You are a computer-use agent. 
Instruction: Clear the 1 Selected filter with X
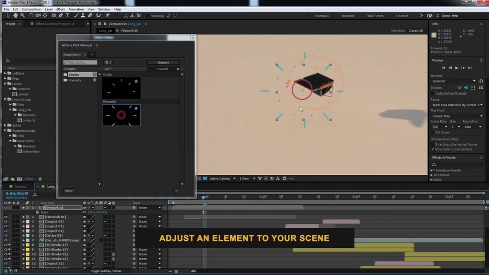pos(178,69)
